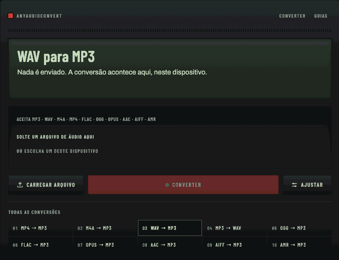
Task: Click the Carregar Arquivo button
Action: pyautogui.click(x=46, y=185)
